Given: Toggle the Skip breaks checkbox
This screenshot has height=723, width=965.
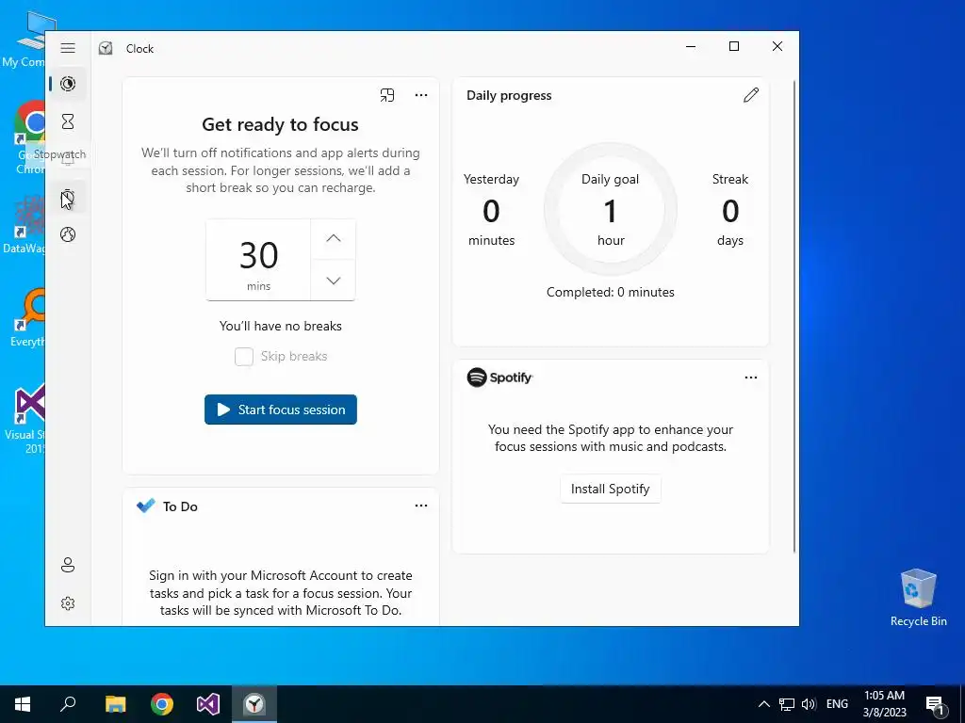Looking at the screenshot, I should [244, 356].
